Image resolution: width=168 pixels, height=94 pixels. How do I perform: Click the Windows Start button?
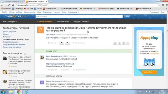3,92
